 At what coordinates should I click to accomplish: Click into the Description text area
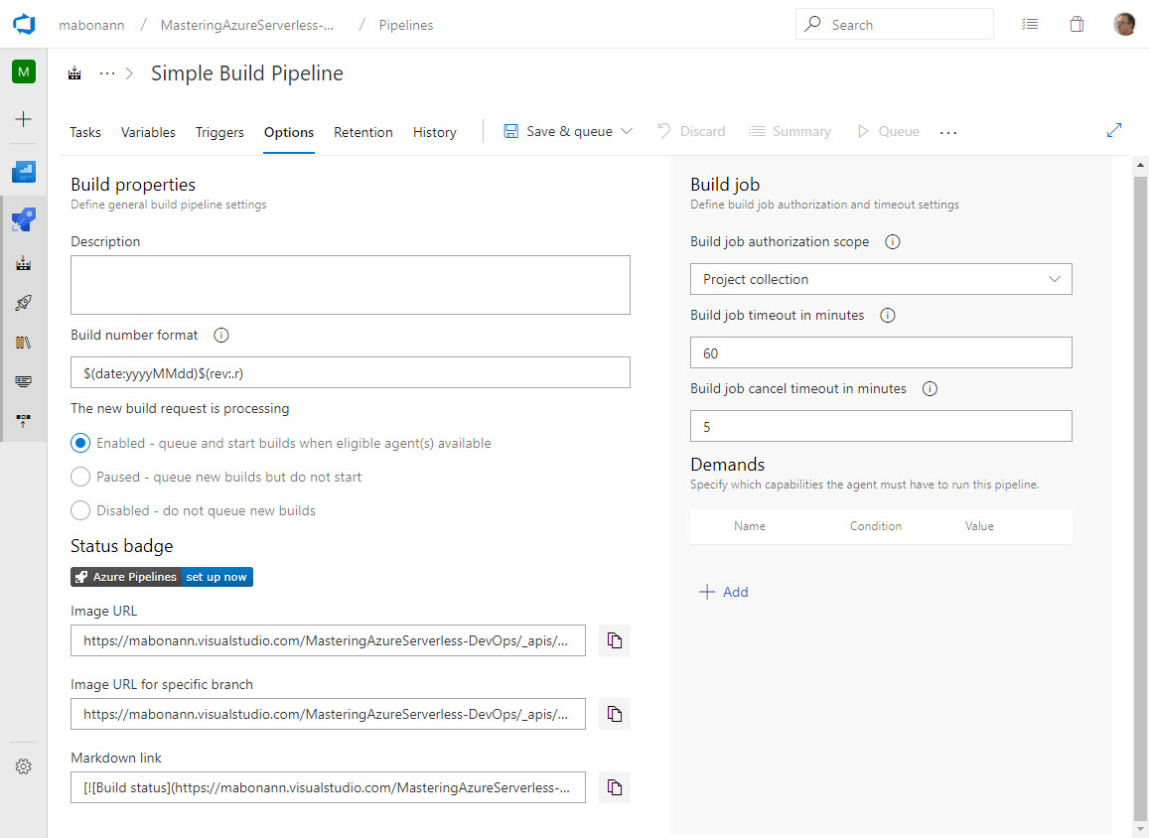point(351,285)
